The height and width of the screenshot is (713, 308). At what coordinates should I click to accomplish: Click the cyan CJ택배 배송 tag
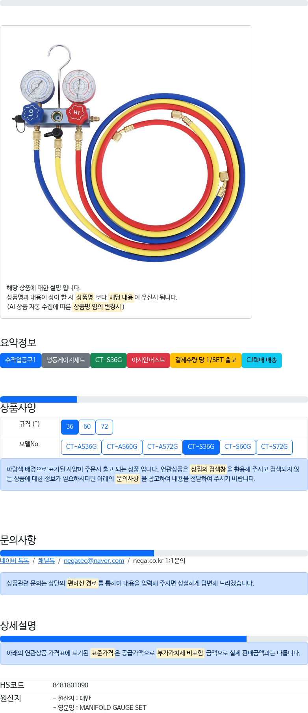262,360
